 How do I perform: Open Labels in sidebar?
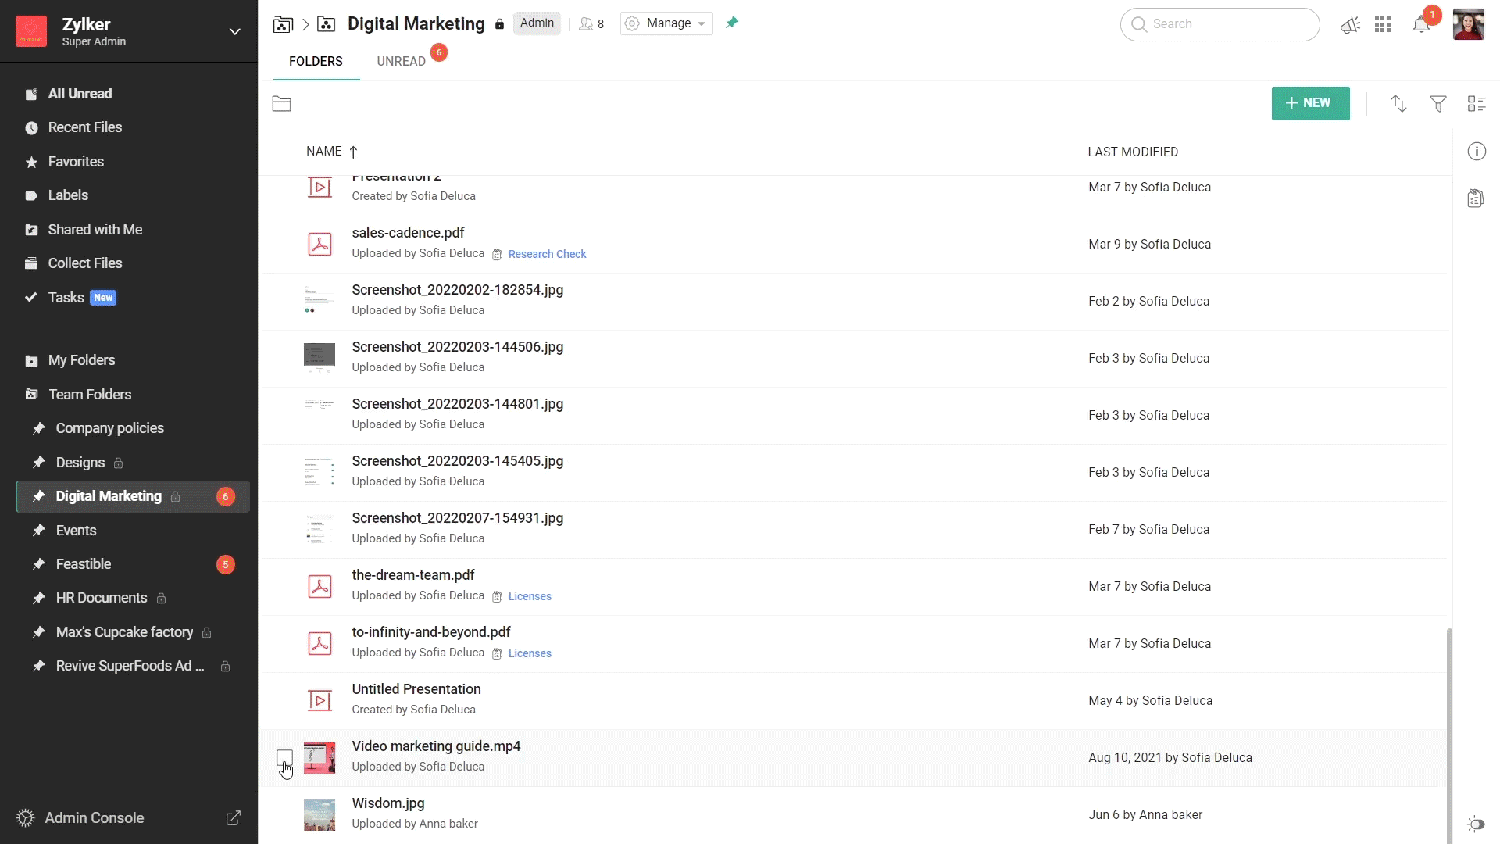coord(68,195)
